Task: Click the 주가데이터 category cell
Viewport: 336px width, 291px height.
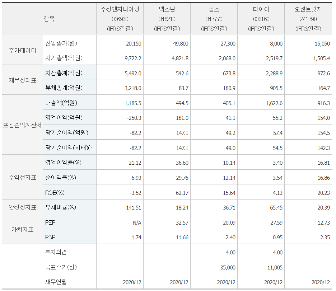Action: point(22,50)
